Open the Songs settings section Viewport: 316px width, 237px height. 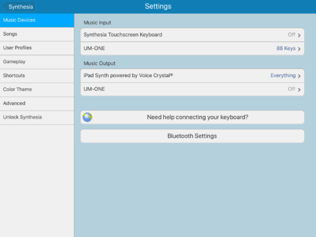(x=37, y=34)
